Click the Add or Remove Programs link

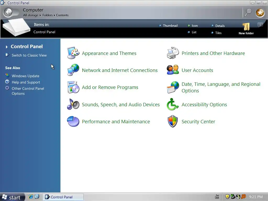pyautogui.click(x=110, y=87)
